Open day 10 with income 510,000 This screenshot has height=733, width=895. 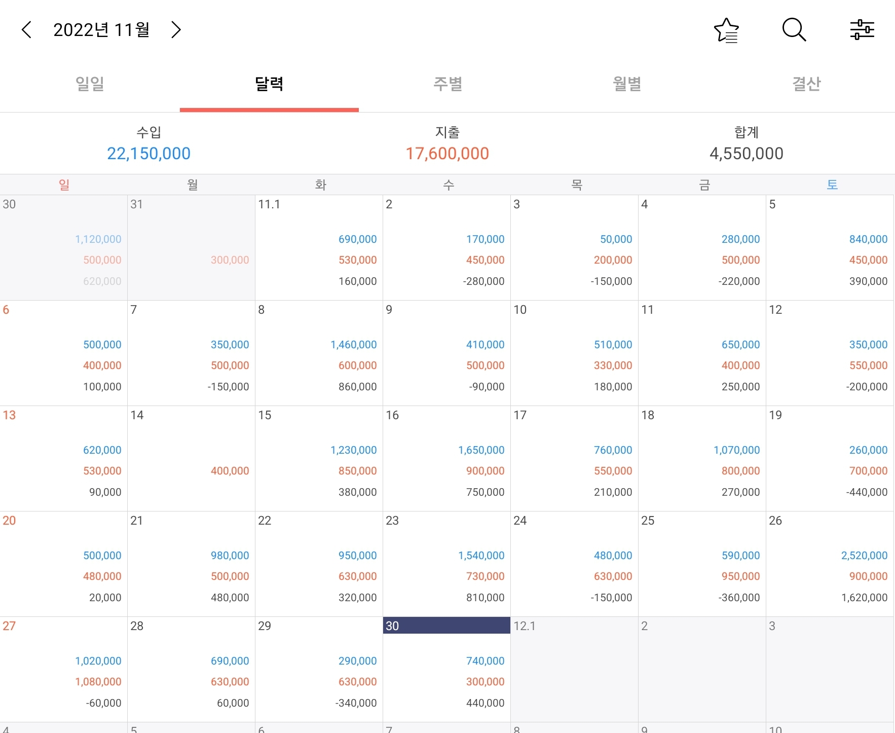[574, 353]
